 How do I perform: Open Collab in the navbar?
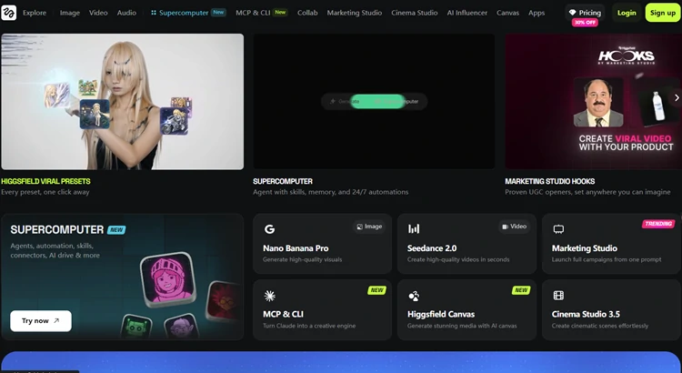(307, 13)
